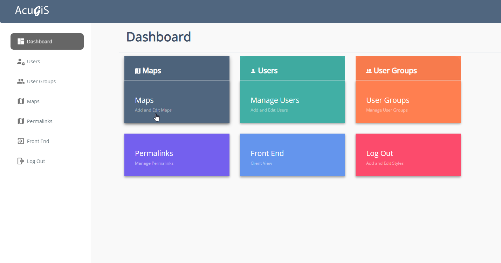The image size is (501, 263).
Task: Click the AcuGIS logo in header
Action: click(32, 11)
